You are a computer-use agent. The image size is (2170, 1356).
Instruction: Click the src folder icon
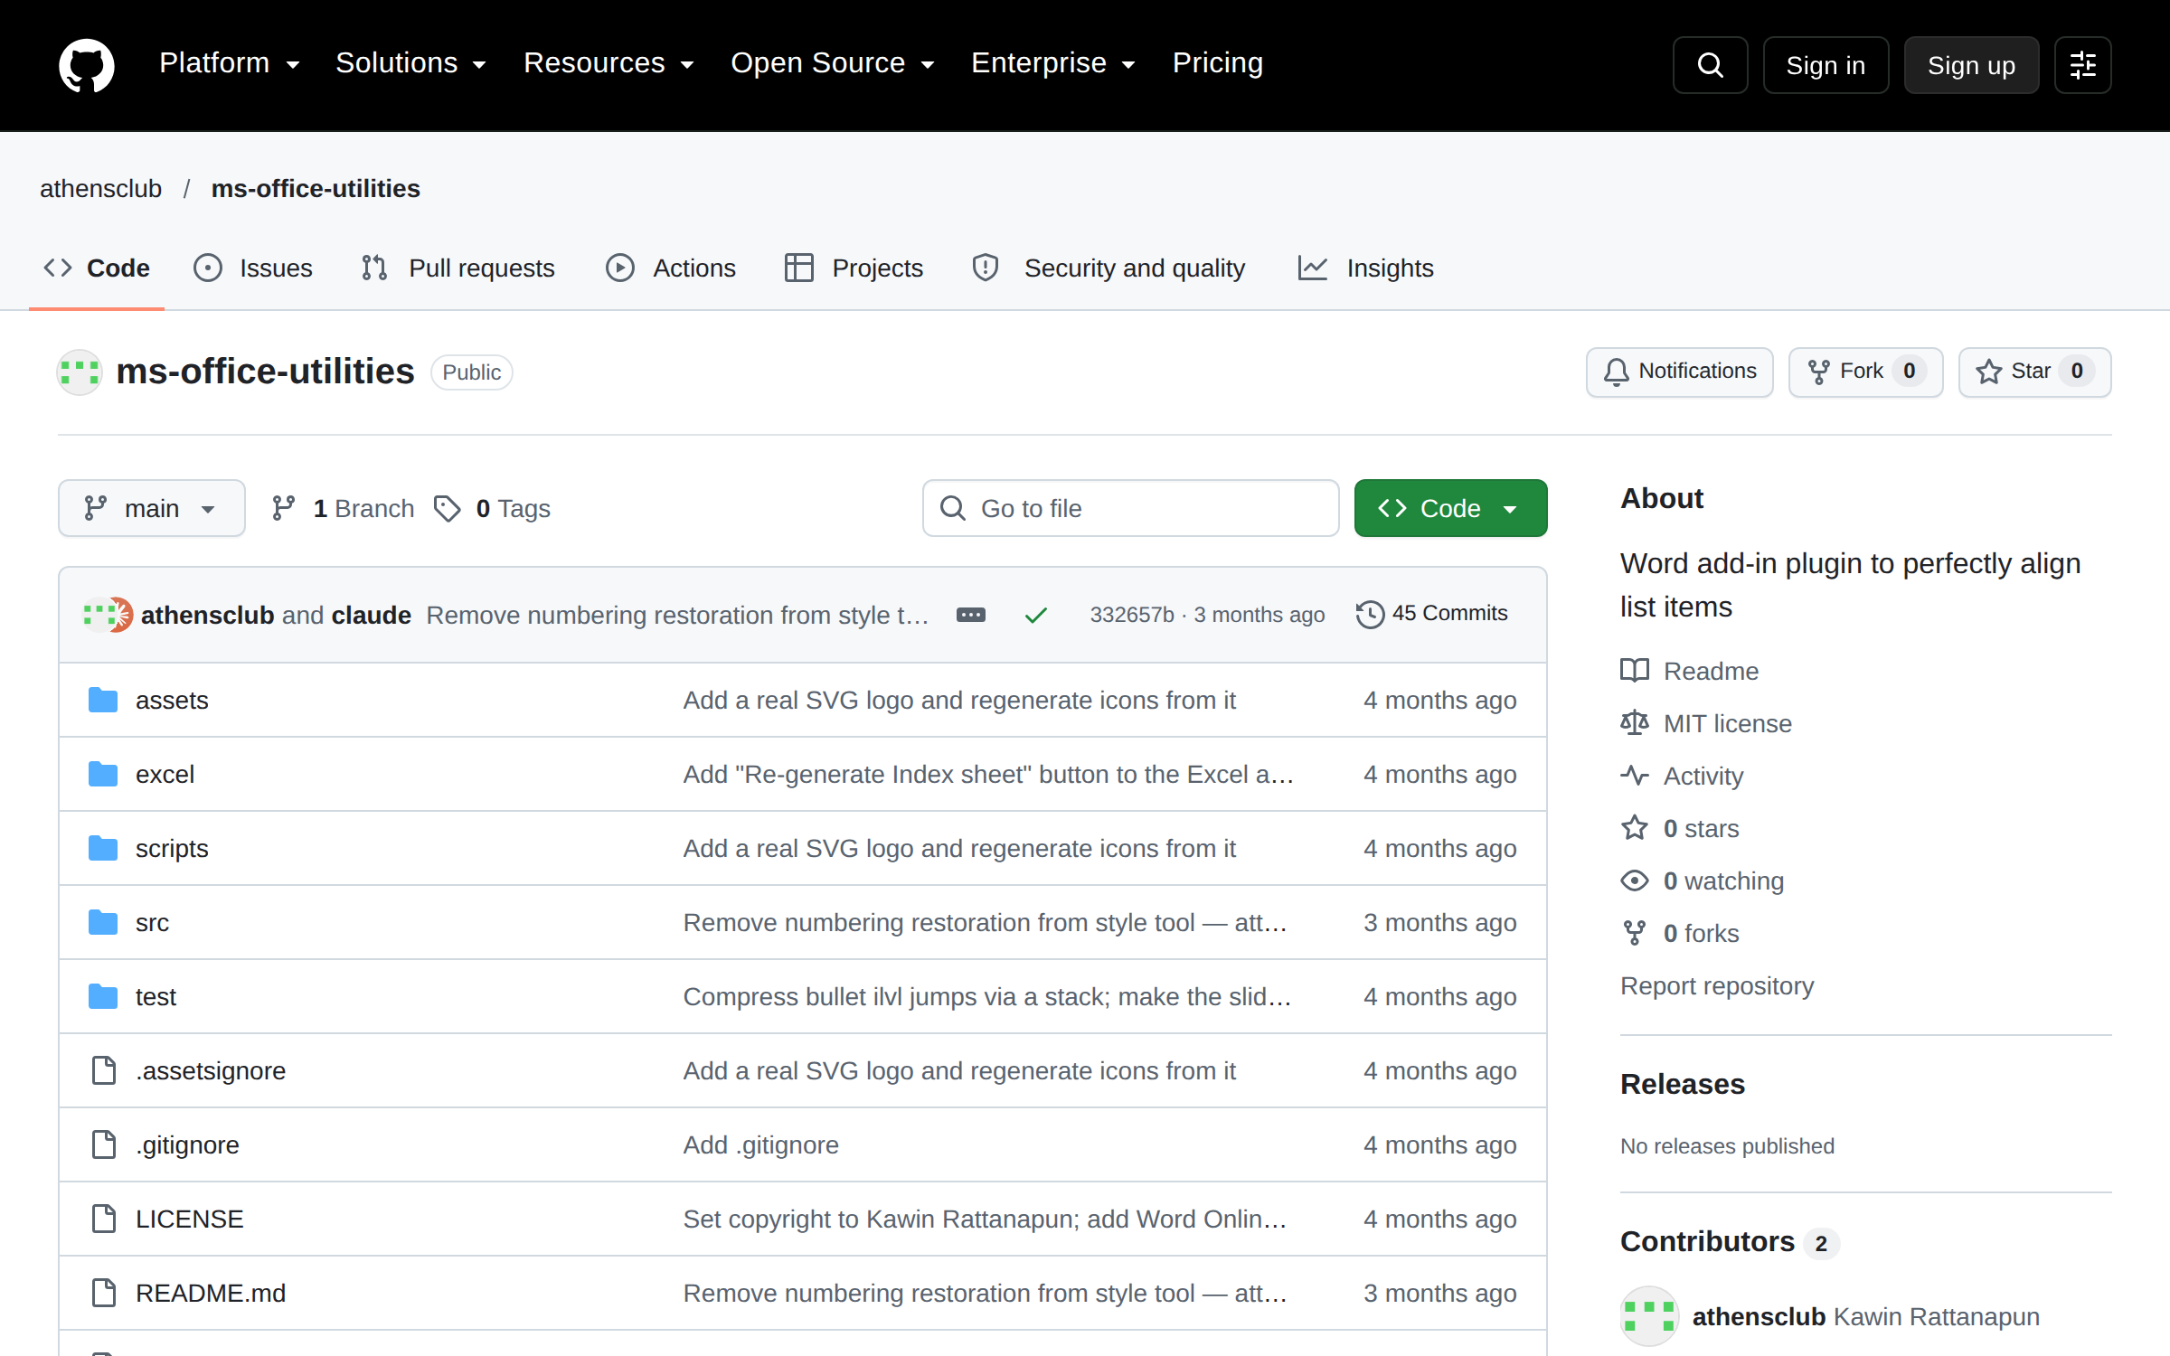pos(103,922)
